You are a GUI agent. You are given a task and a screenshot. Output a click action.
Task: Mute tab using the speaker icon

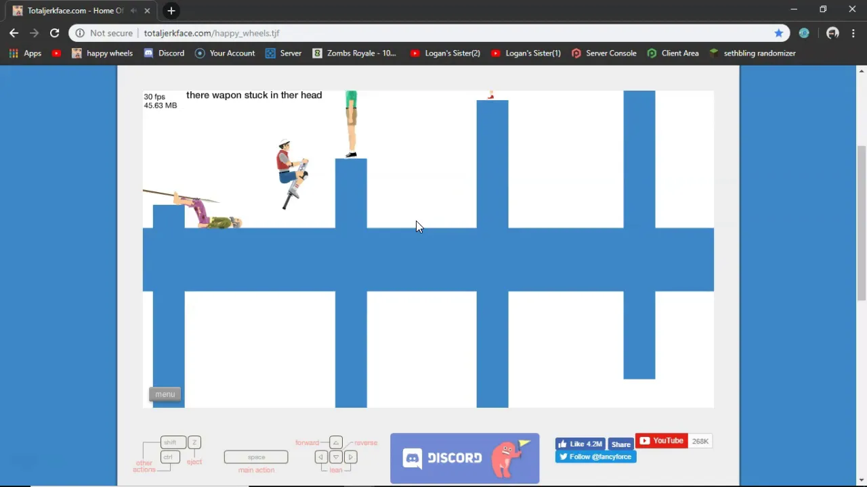[134, 11]
